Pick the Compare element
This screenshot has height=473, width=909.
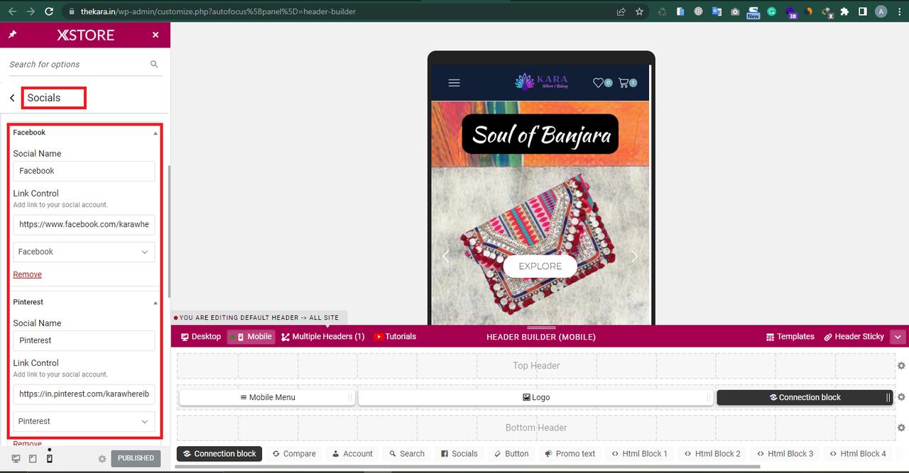point(294,454)
